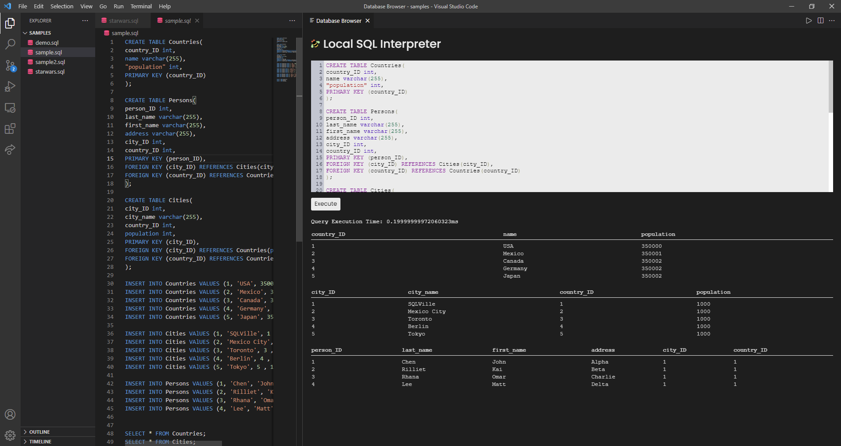Viewport: 841px width, 446px height.
Task: Open the Extensions view icon
Action: [x=10, y=128]
